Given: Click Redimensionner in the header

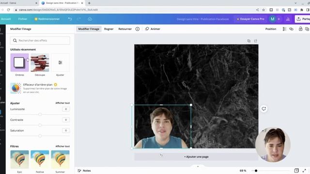Looking at the screenshot, I should 47,19.
